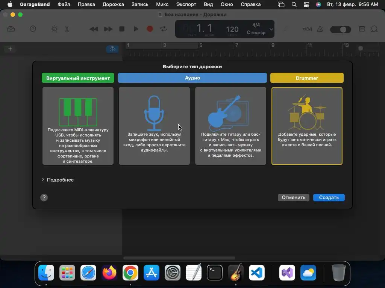
Task: Open the Loop Browser toolbar icon
Action: [x=374, y=29]
